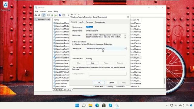Click the green Refresh toolbar icon
The width and height of the screenshot is (194, 109).
(52, 15)
